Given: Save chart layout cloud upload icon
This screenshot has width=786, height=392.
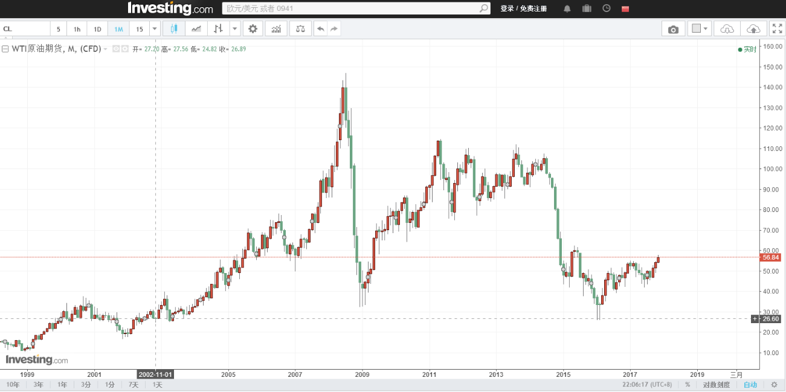Looking at the screenshot, I should click(753, 29).
